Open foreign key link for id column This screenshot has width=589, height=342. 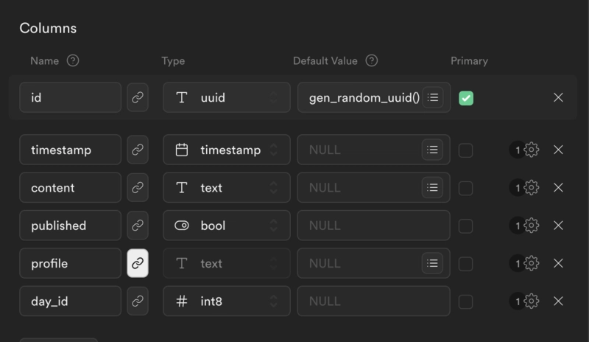(138, 97)
